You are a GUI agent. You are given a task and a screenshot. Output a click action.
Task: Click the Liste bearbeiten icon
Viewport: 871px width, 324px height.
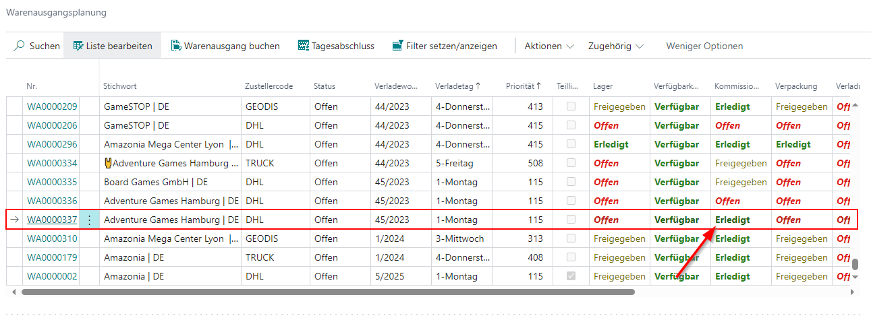pyautogui.click(x=78, y=46)
